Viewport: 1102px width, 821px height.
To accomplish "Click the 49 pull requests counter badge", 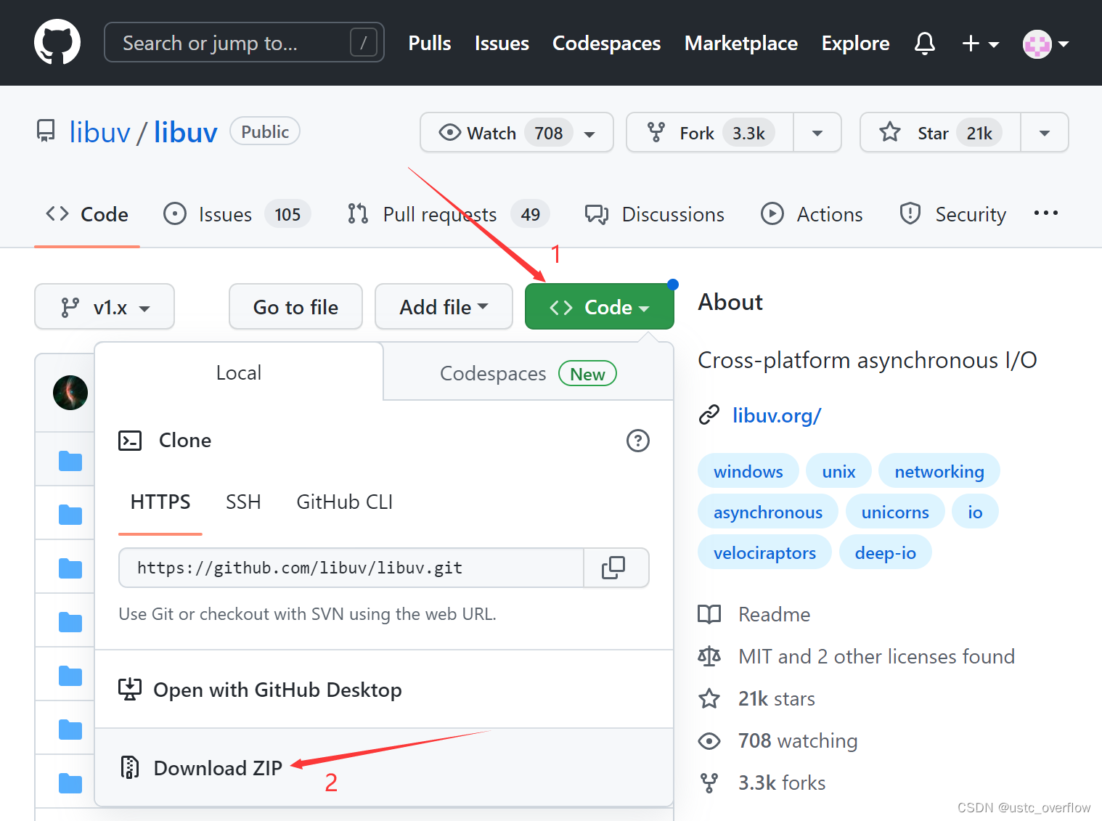I will click(530, 214).
